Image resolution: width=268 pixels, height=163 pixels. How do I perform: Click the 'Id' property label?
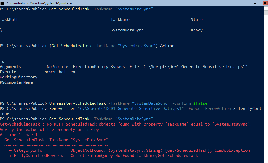coord(2,61)
